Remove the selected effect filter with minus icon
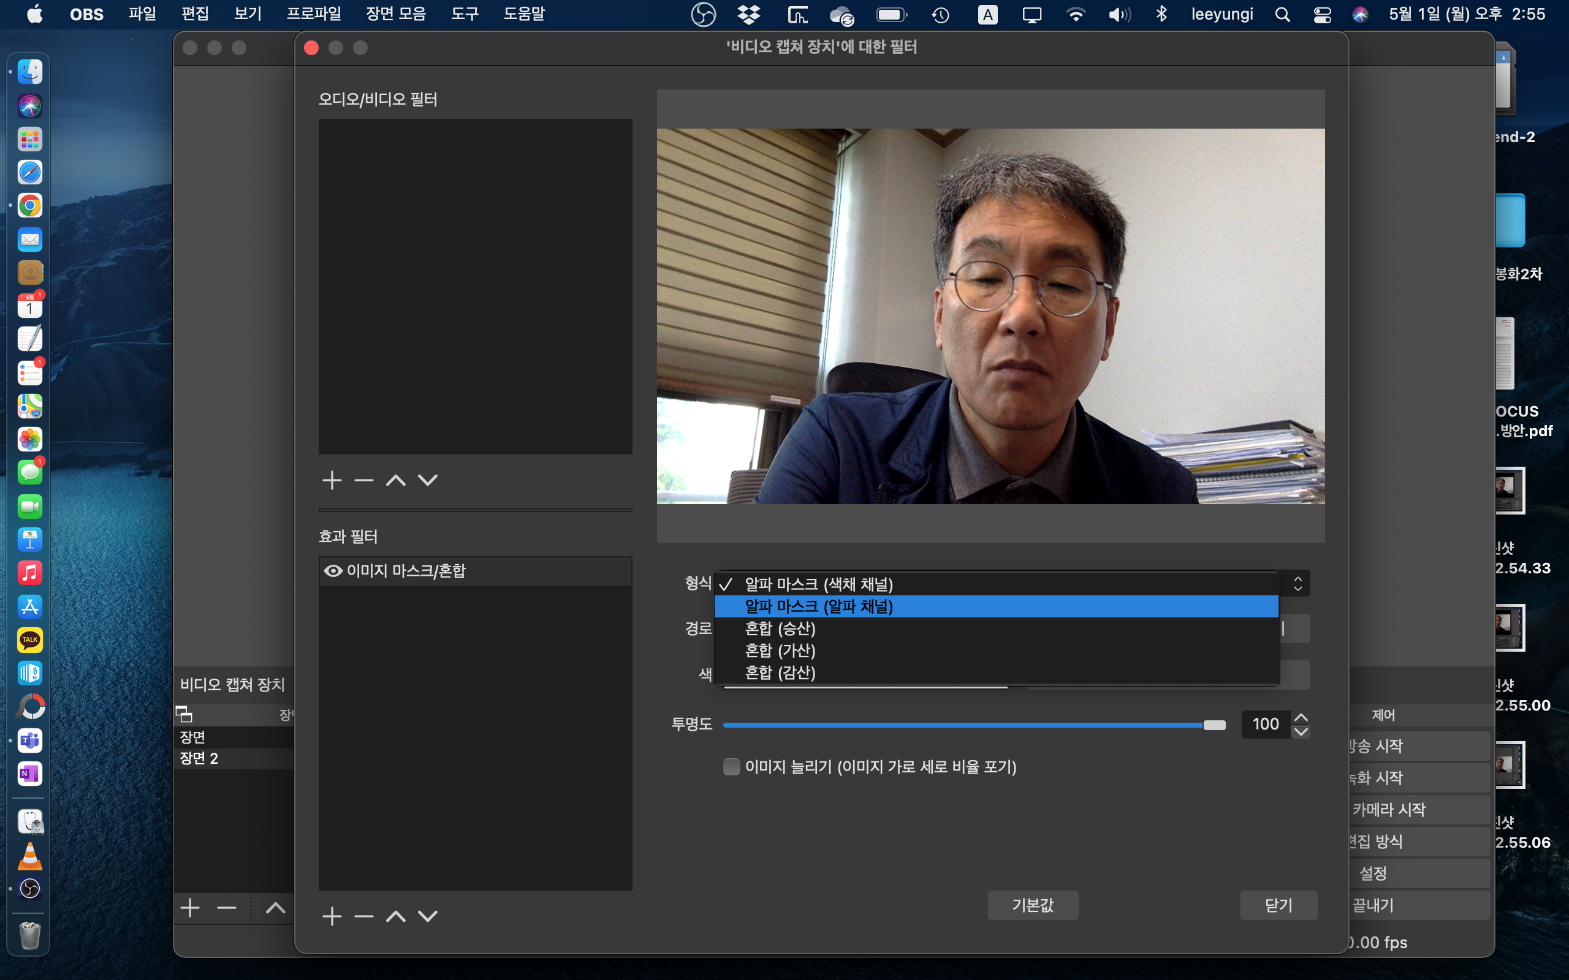The width and height of the screenshot is (1569, 980). (x=363, y=916)
